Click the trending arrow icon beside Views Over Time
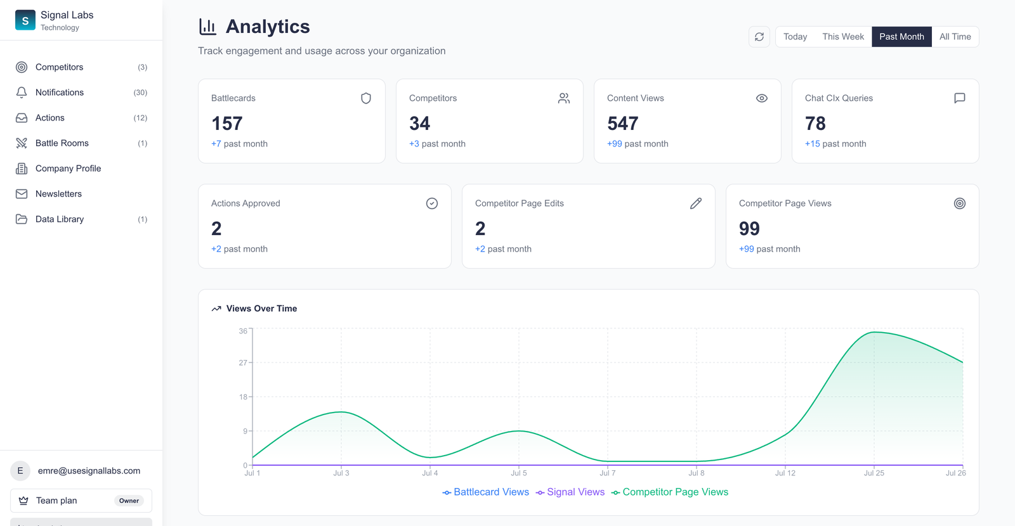 (x=216, y=309)
